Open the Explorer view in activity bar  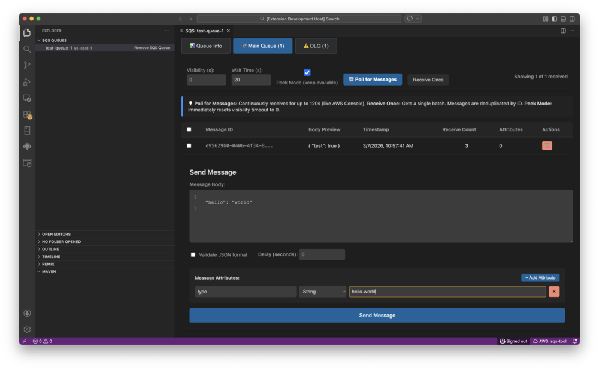[27, 33]
